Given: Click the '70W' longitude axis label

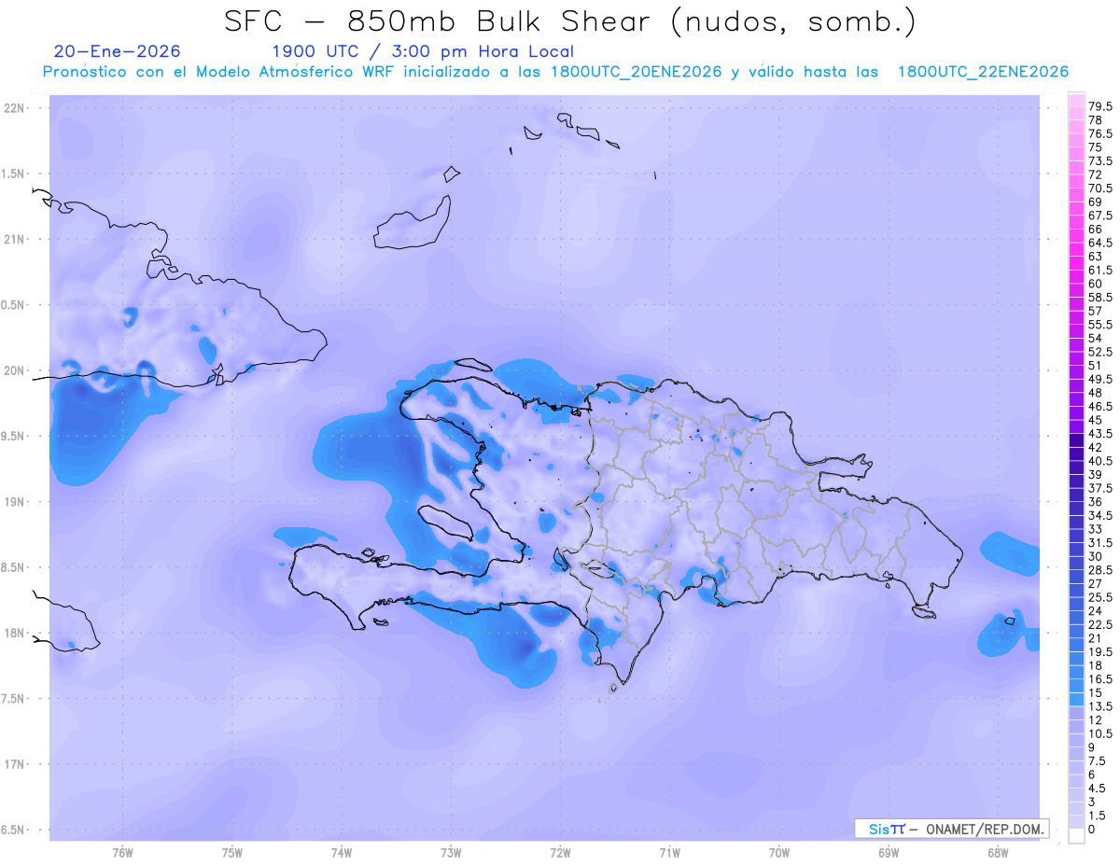Looking at the screenshot, I should click(x=779, y=853).
